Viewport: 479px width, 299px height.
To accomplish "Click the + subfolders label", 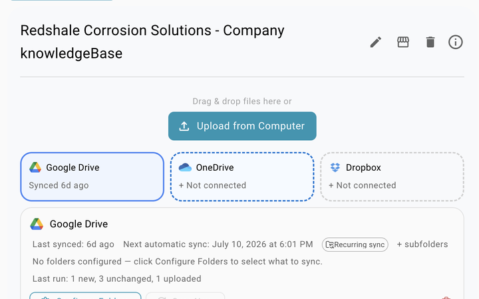I will click(x=422, y=245).
